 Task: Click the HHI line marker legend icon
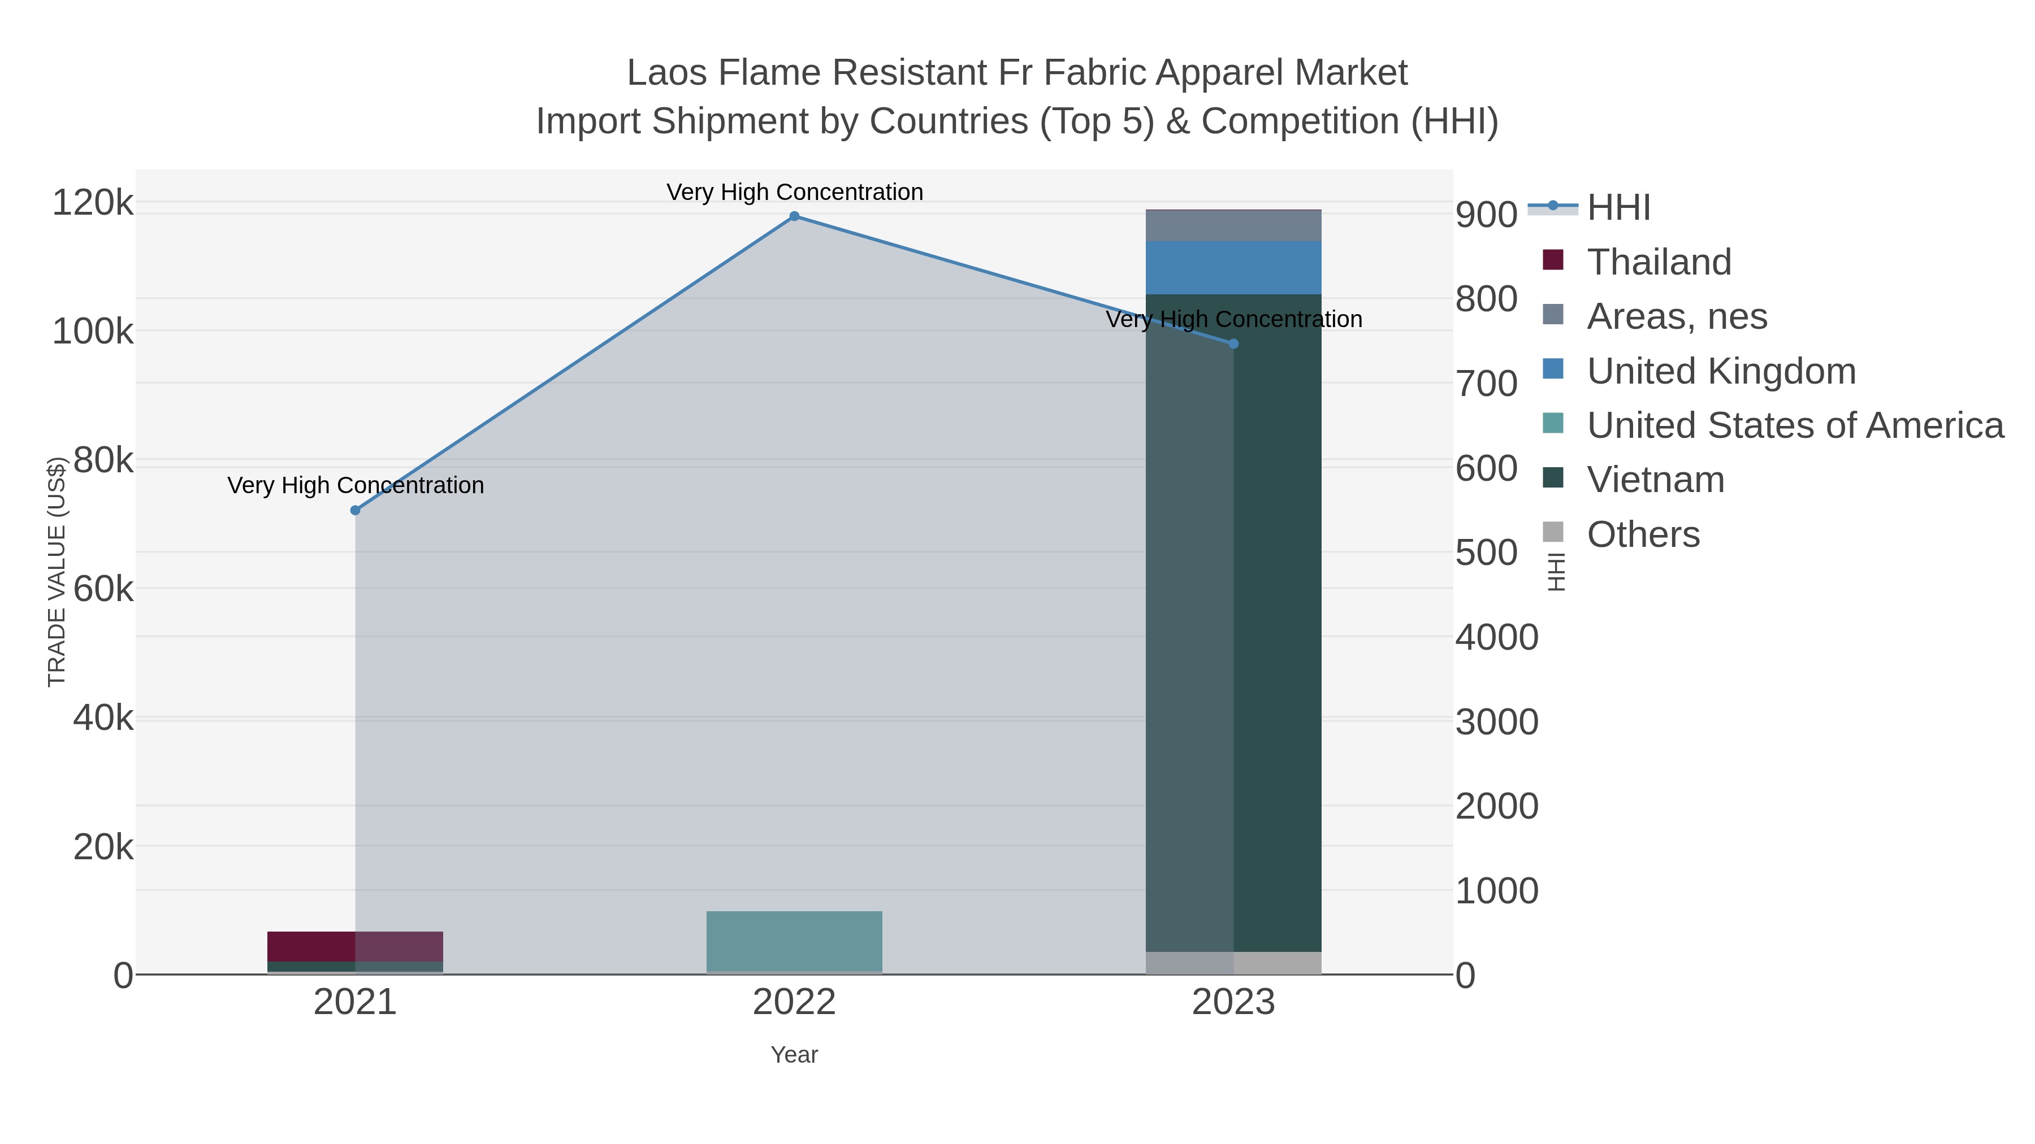(1553, 207)
